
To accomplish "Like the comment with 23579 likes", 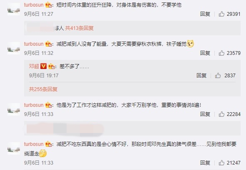I will point(221,53).
